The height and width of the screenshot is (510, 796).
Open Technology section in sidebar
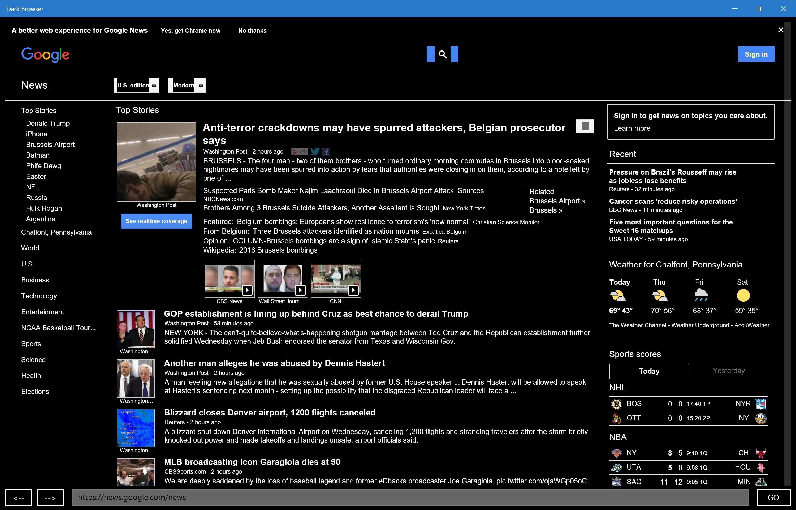(x=39, y=296)
